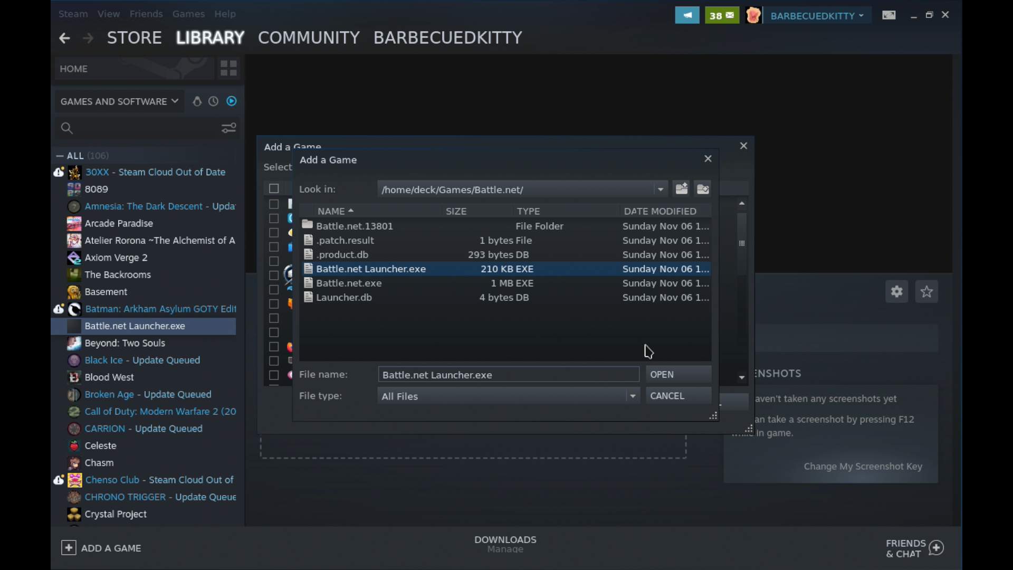Click the grid view icon beside HOME
1013x570 pixels.
228,68
